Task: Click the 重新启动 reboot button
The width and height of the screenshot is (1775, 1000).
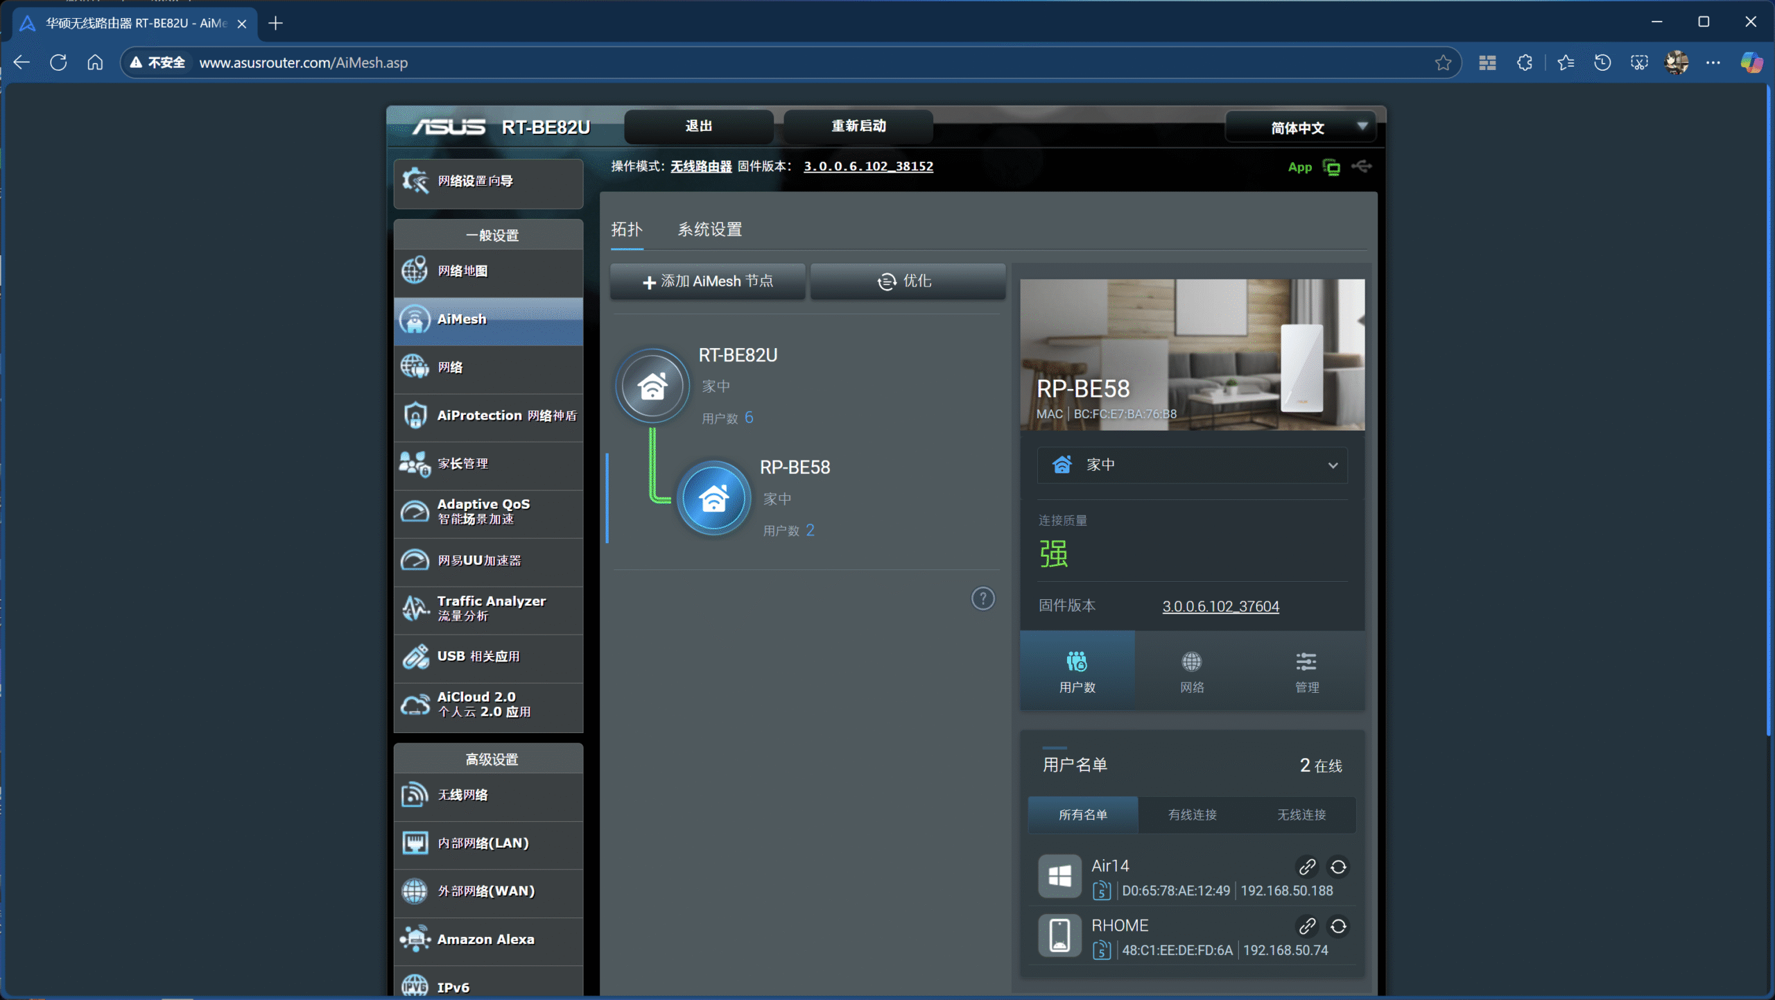Action: tap(858, 126)
